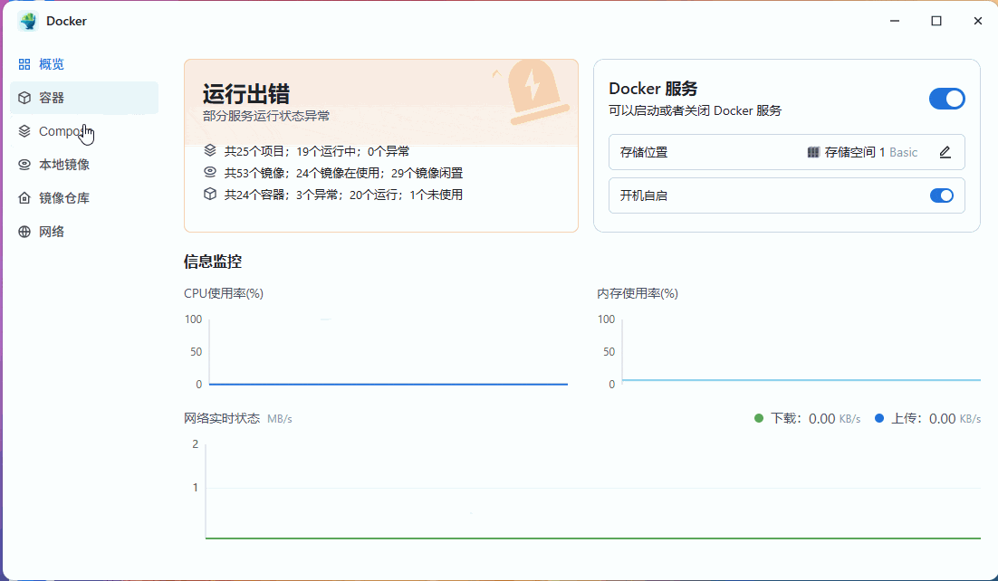This screenshot has width=998, height=581.
Task: Click the CPU使用率(%) chart title
Action: click(224, 293)
